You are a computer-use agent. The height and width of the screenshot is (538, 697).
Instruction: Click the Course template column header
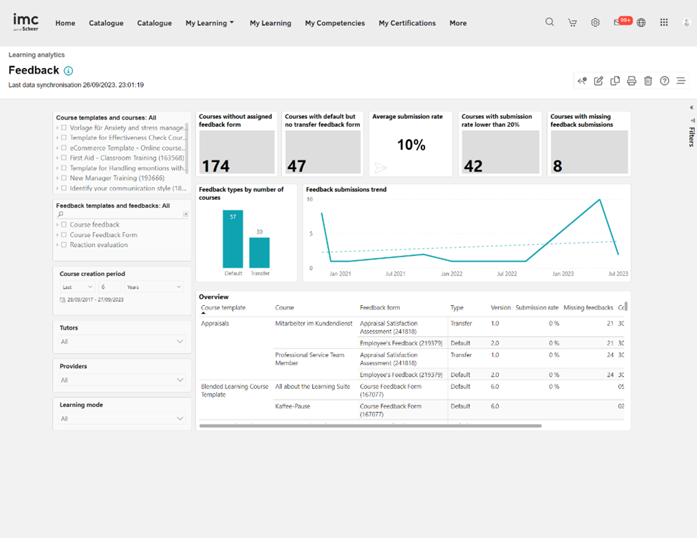223,307
